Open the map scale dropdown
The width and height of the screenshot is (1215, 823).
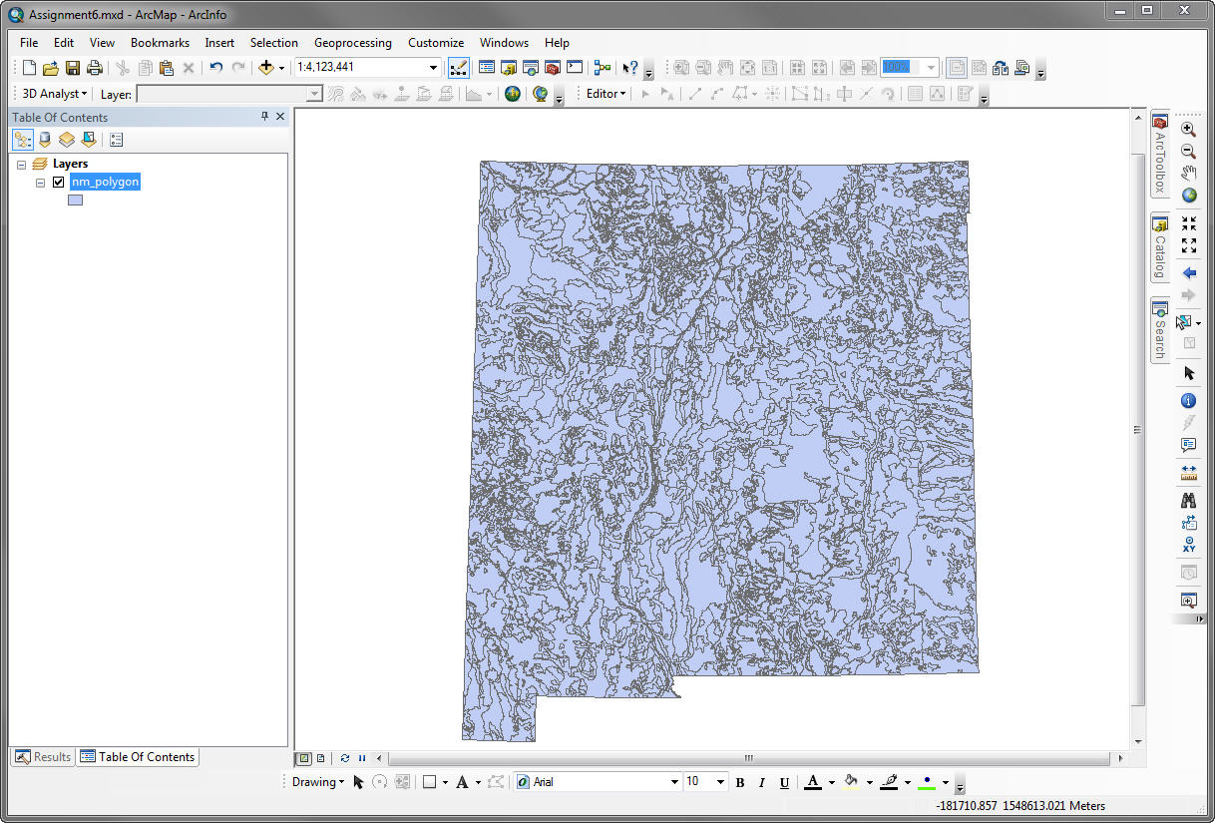click(x=433, y=68)
